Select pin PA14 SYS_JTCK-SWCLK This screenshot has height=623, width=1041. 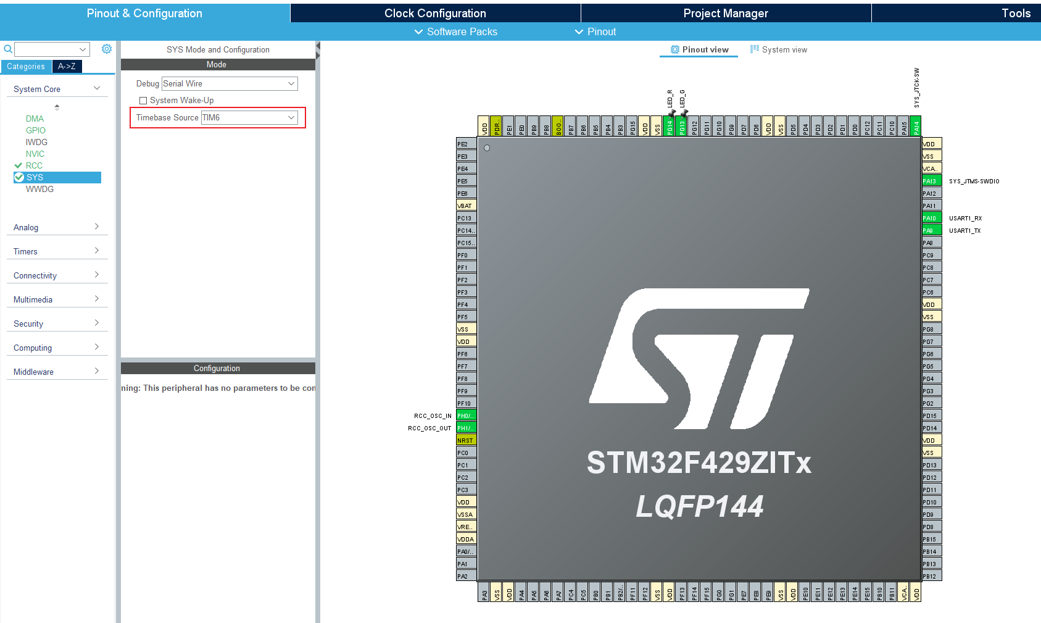coord(916,126)
